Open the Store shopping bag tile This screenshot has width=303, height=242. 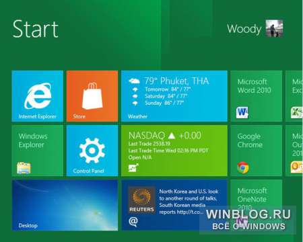[92, 96]
